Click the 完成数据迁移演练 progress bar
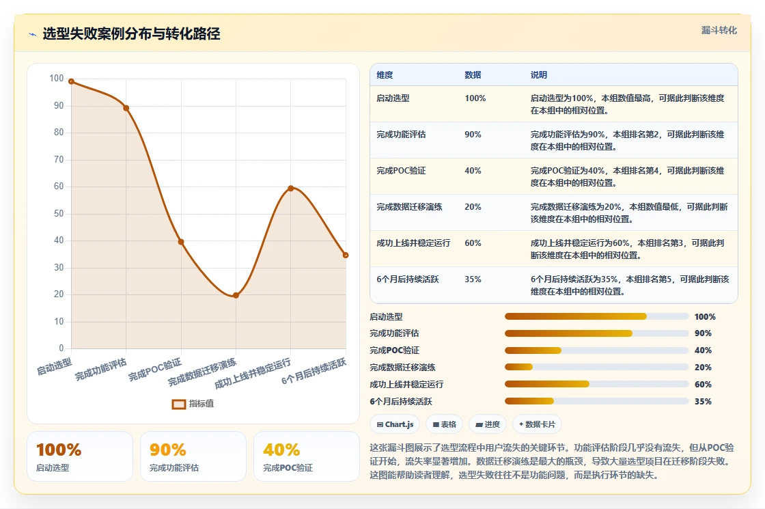Viewport: 765px width, 509px height. click(597, 367)
